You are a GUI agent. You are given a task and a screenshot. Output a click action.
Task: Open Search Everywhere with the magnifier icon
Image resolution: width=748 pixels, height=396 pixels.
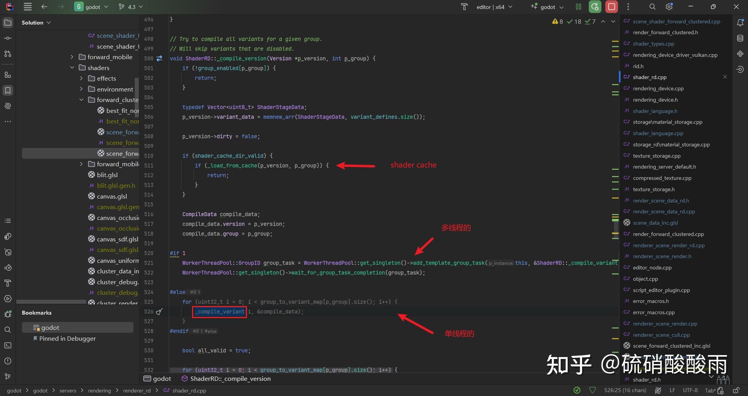coord(652,7)
